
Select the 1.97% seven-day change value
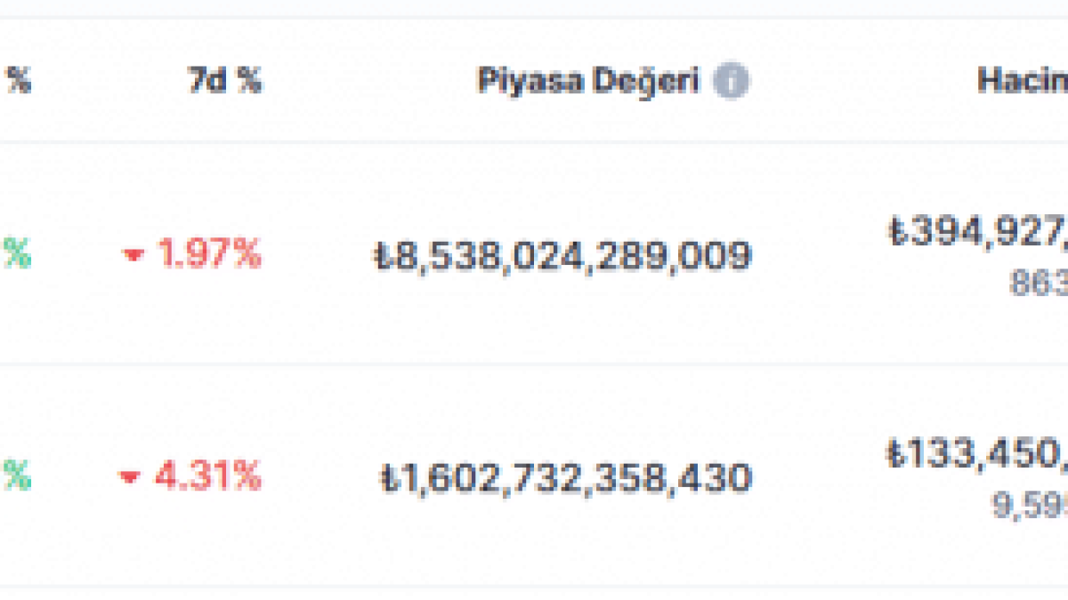[209, 255]
